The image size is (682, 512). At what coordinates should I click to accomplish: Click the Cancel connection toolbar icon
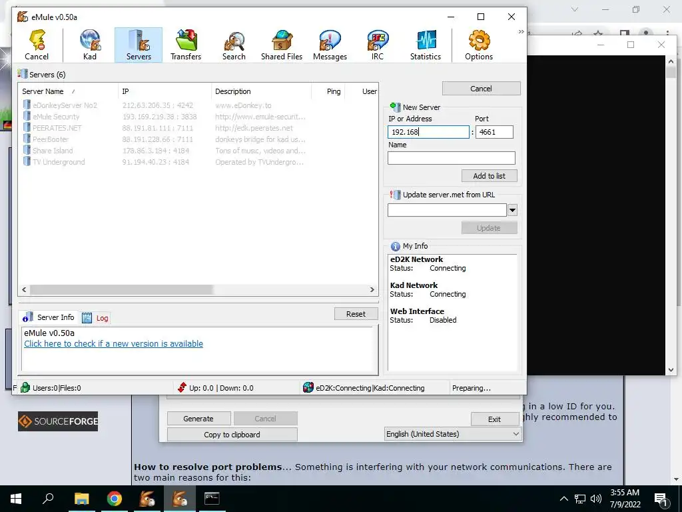tap(37, 45)
